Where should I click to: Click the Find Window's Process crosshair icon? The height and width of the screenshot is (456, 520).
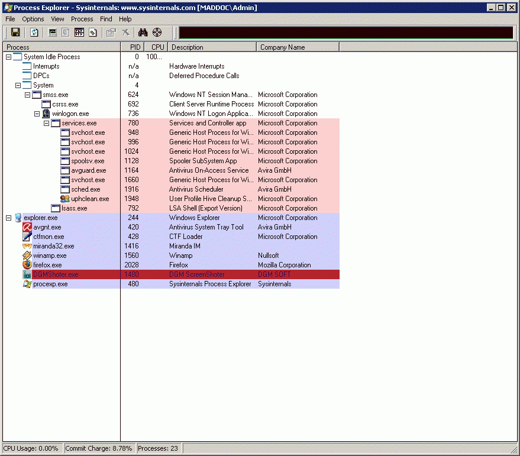coord(157,32)
